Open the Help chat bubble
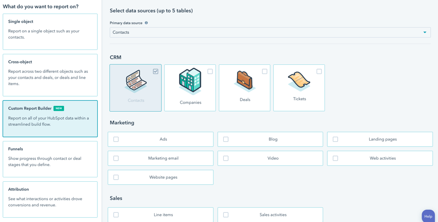This screenshot has height=222, width=438. coord(428,216)
